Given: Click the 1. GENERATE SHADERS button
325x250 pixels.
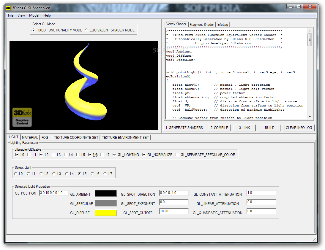Looking at the screenshot, I should point(184,128).
